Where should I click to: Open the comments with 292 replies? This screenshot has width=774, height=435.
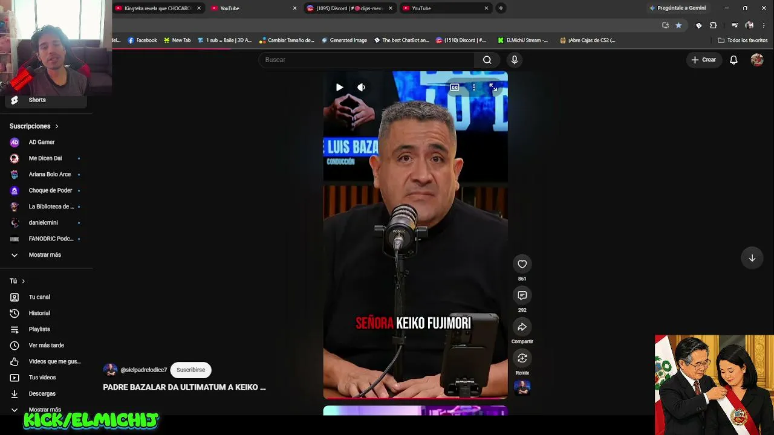tap(522, 295)
